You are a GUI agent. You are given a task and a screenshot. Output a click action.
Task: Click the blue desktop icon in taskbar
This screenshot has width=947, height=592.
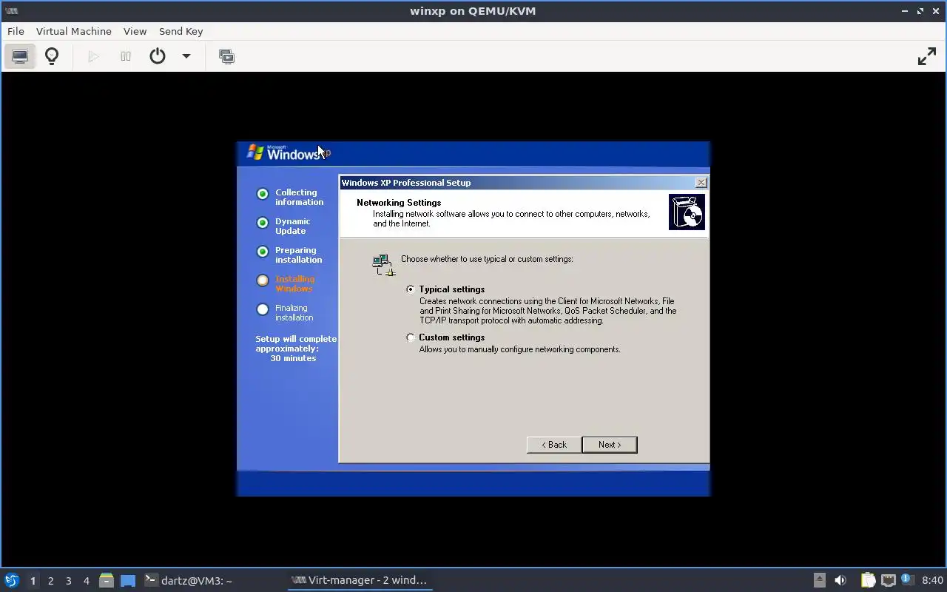(x=128, y=581)
